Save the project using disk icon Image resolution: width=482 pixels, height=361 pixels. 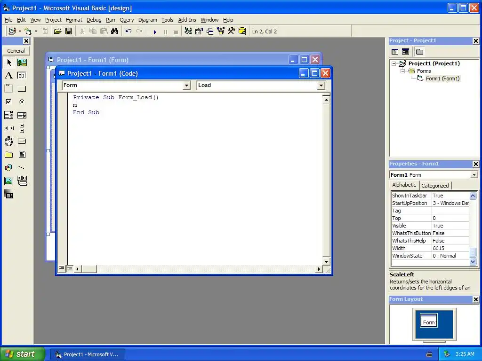[x=69, y=31]
